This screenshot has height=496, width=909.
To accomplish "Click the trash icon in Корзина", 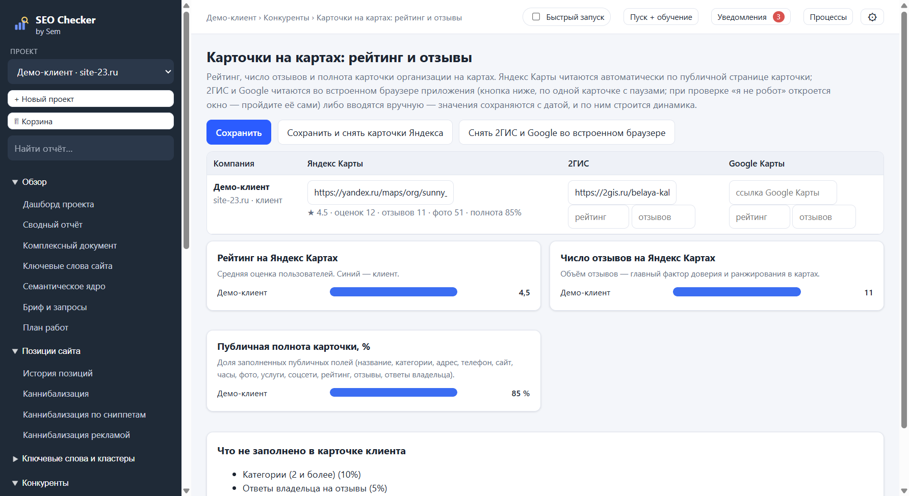I will [x=17, y=121].
